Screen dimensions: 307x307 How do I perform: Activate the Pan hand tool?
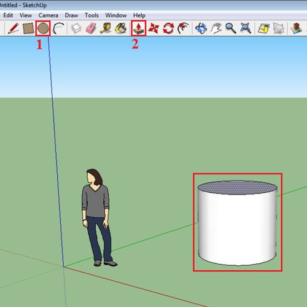[x=216, y=28]
